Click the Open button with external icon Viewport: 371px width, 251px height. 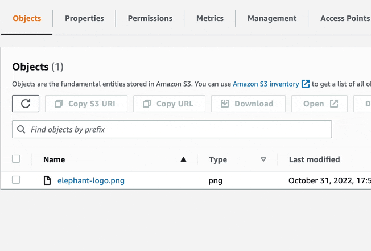[319, 104]
